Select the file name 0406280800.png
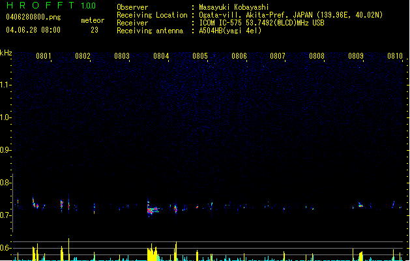 [x=33, y=17]
